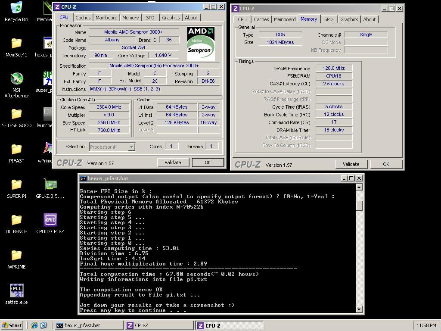Viewport: 441px width, 331px height.
Task: Click the AMD Mobile Sempron logo
Action: point(201,44)
